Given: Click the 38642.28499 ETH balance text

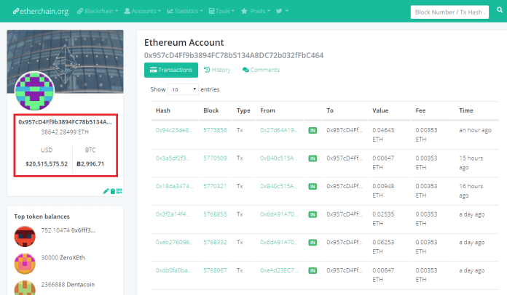Looking at the screenshot, I should 65,132.
